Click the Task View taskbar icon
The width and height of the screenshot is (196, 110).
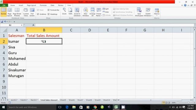click(60, 107)
